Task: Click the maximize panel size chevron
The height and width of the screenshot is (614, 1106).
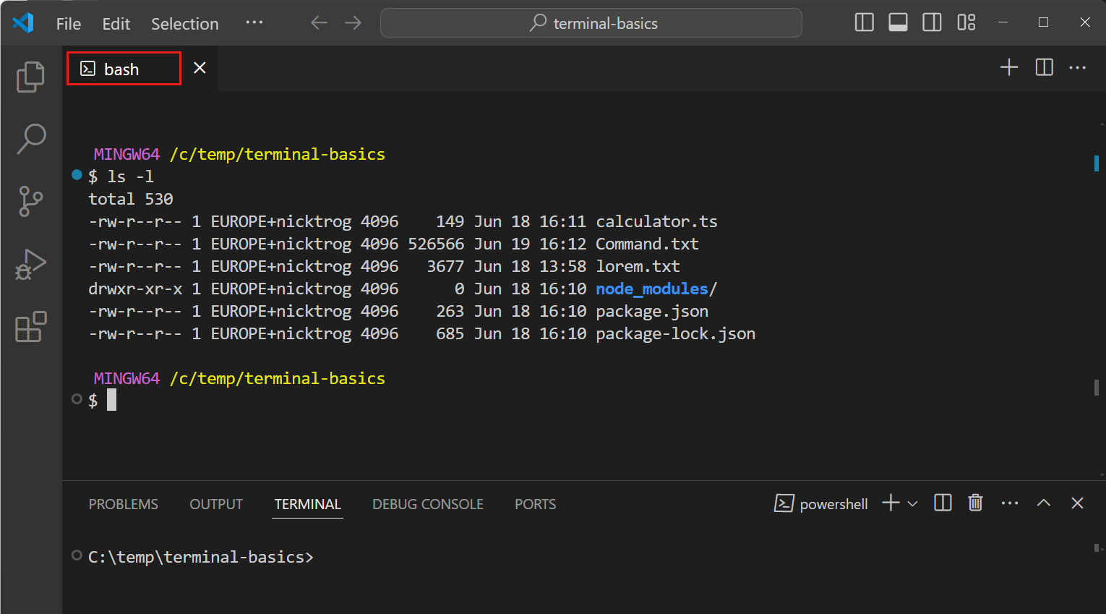Action: (1043, 503)
